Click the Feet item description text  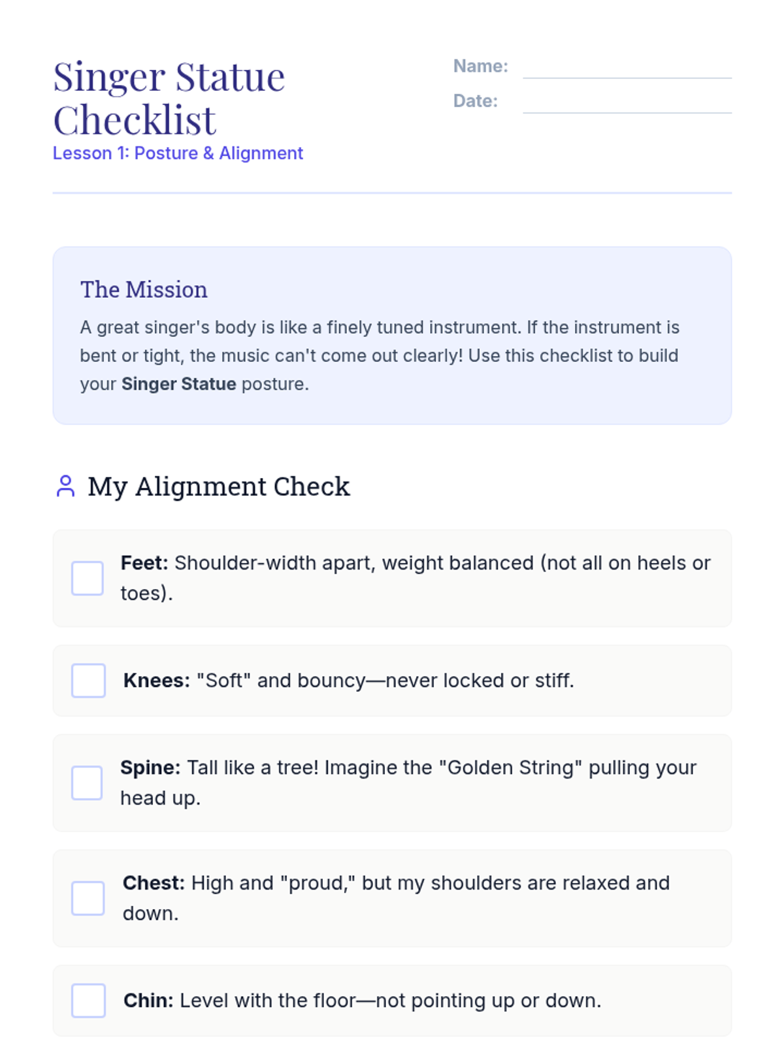pyautogui.click(x=416, y=578)
